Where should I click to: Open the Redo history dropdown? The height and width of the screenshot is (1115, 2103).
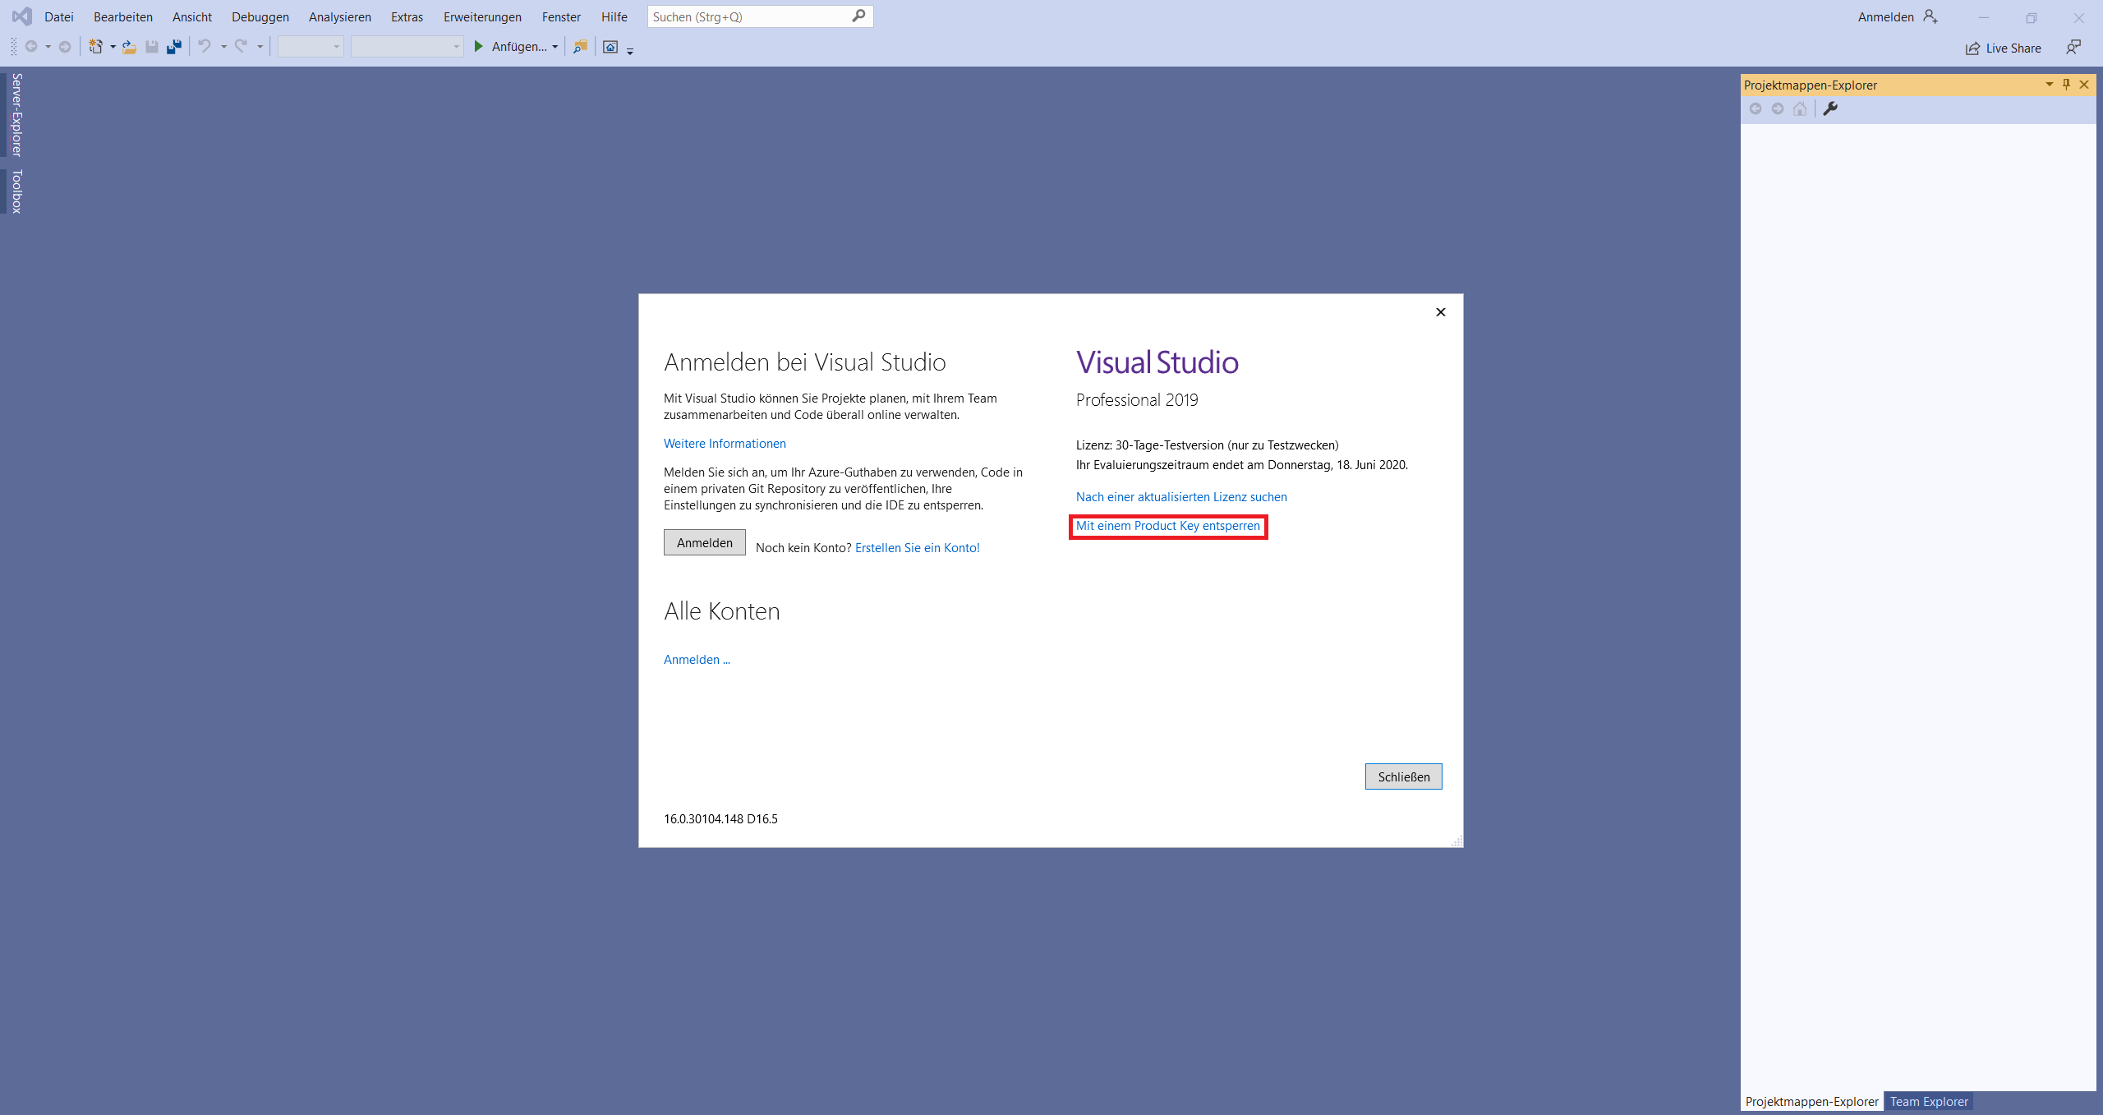point(260,47)
